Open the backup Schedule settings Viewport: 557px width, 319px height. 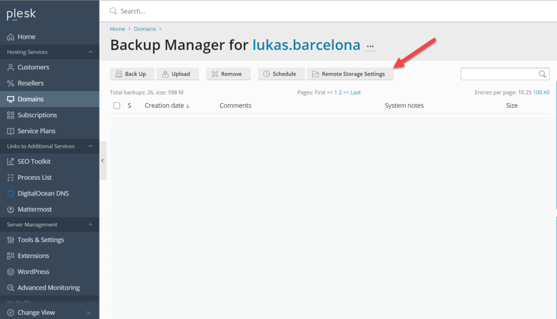point(281,74)
